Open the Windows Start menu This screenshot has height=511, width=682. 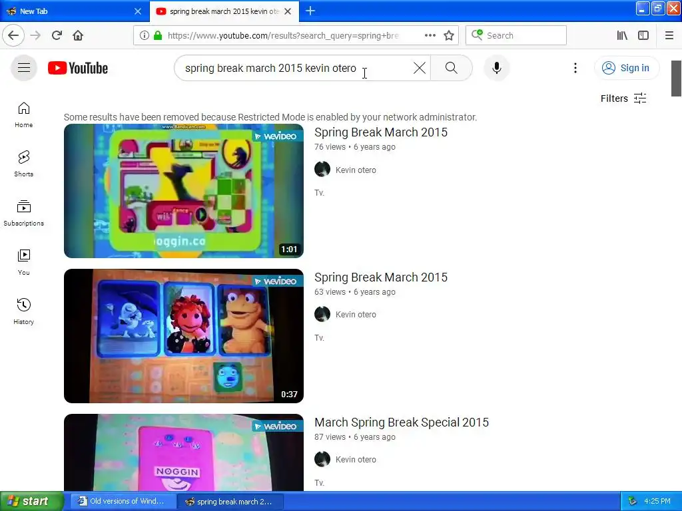(x=32, y=501)
